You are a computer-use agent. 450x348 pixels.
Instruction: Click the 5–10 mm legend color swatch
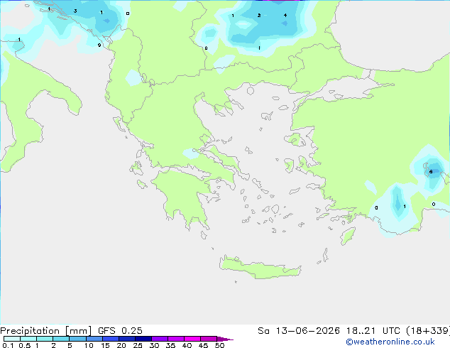point(77,339)
